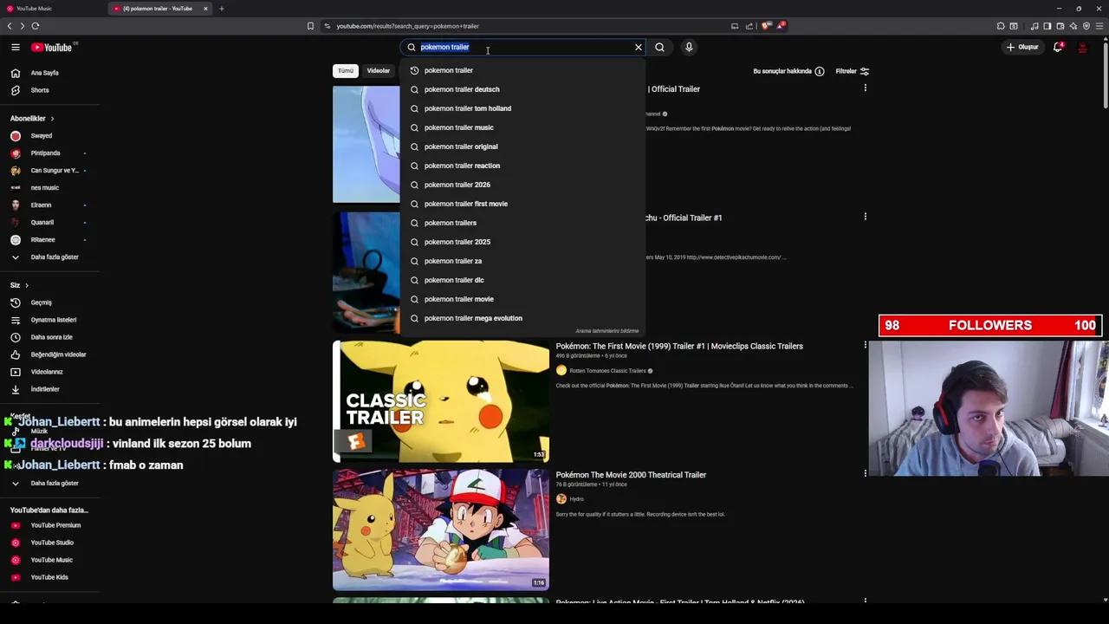Open Filtreler filter options
The height and width of the screenshot is (624, 1109).
853,71
